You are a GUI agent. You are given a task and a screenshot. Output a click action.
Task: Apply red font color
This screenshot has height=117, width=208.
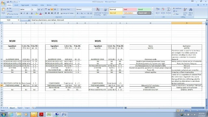(41, 13)
